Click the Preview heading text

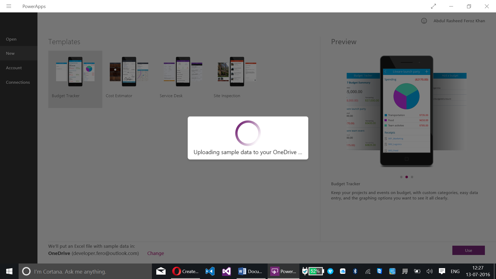pos(344,42)
